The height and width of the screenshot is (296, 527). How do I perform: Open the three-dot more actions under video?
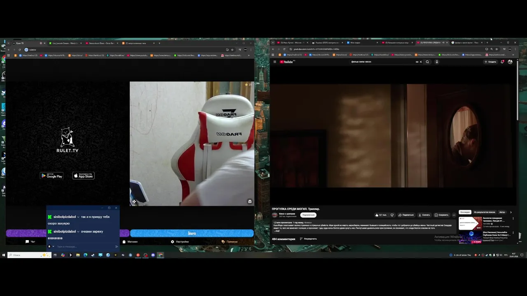coord(454,215)
